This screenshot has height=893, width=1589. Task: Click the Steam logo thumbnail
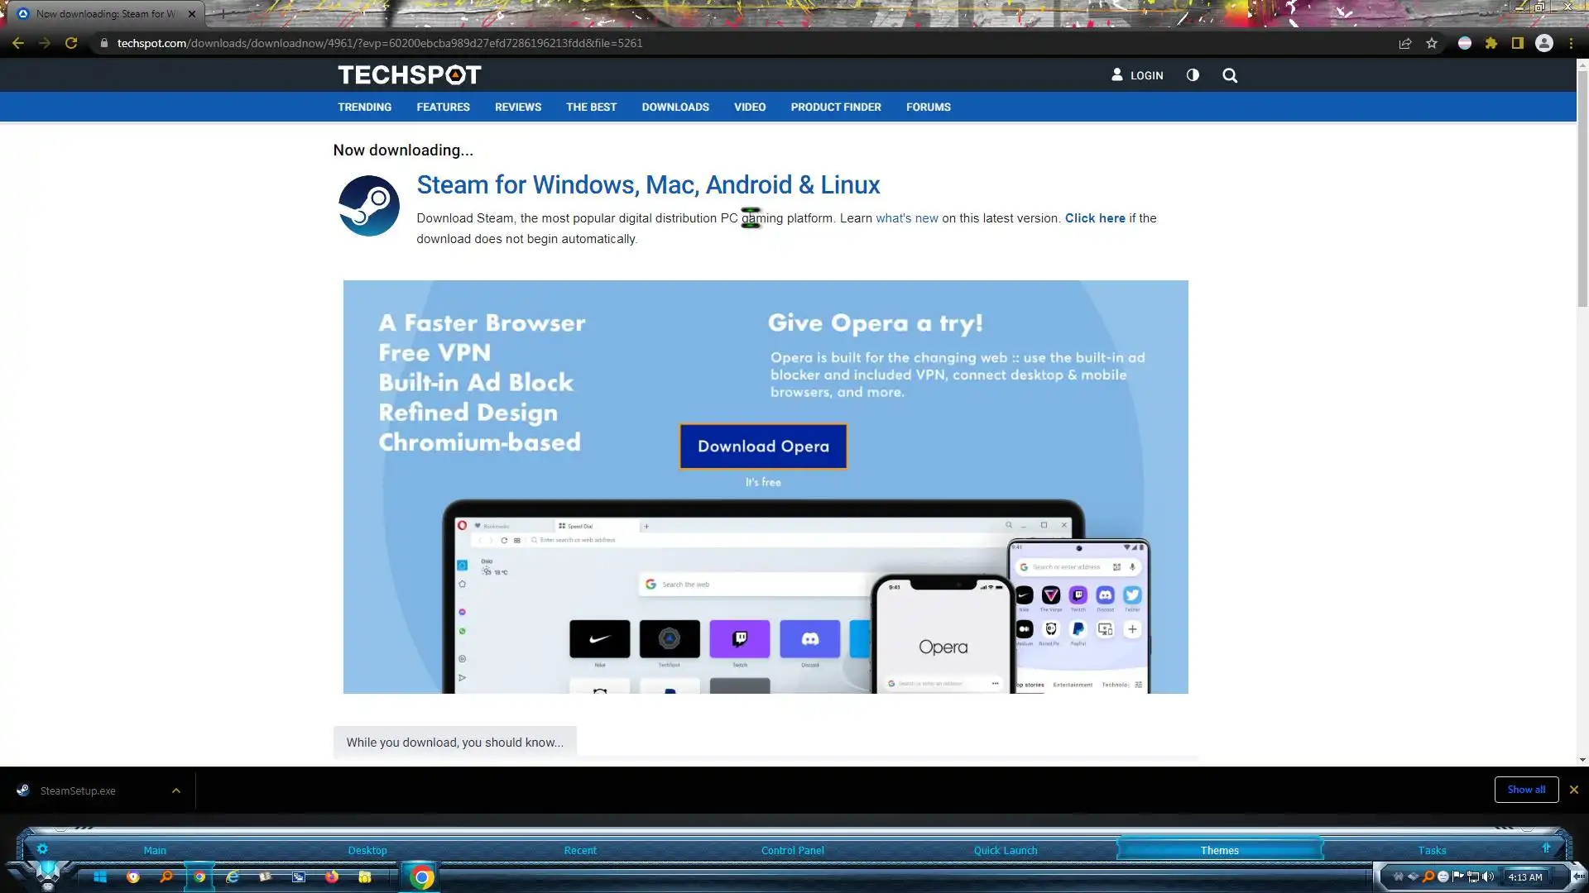coord(369,206)
